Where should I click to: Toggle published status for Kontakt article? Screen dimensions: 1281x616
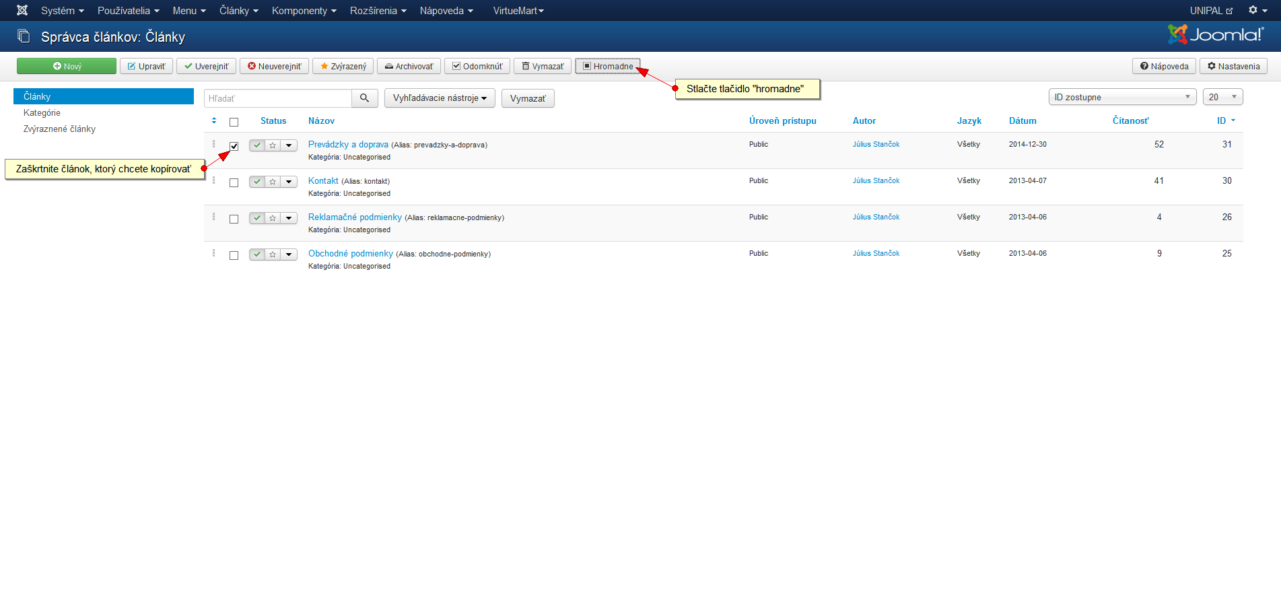coord(257,181)
